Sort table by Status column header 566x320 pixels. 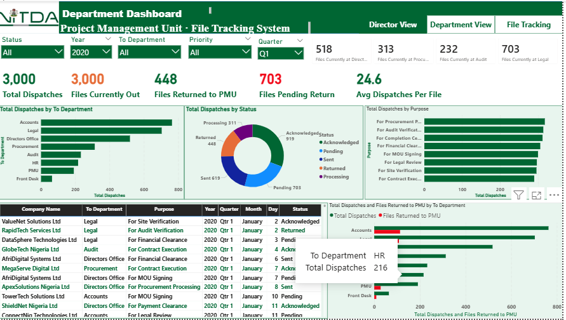[x=300, y=210]
